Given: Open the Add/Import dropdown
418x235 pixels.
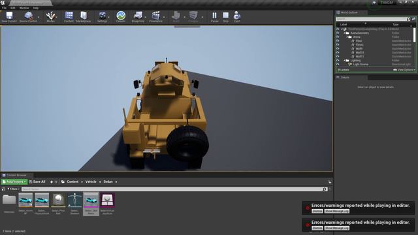Looking at the screenshot, I should 14,181.
